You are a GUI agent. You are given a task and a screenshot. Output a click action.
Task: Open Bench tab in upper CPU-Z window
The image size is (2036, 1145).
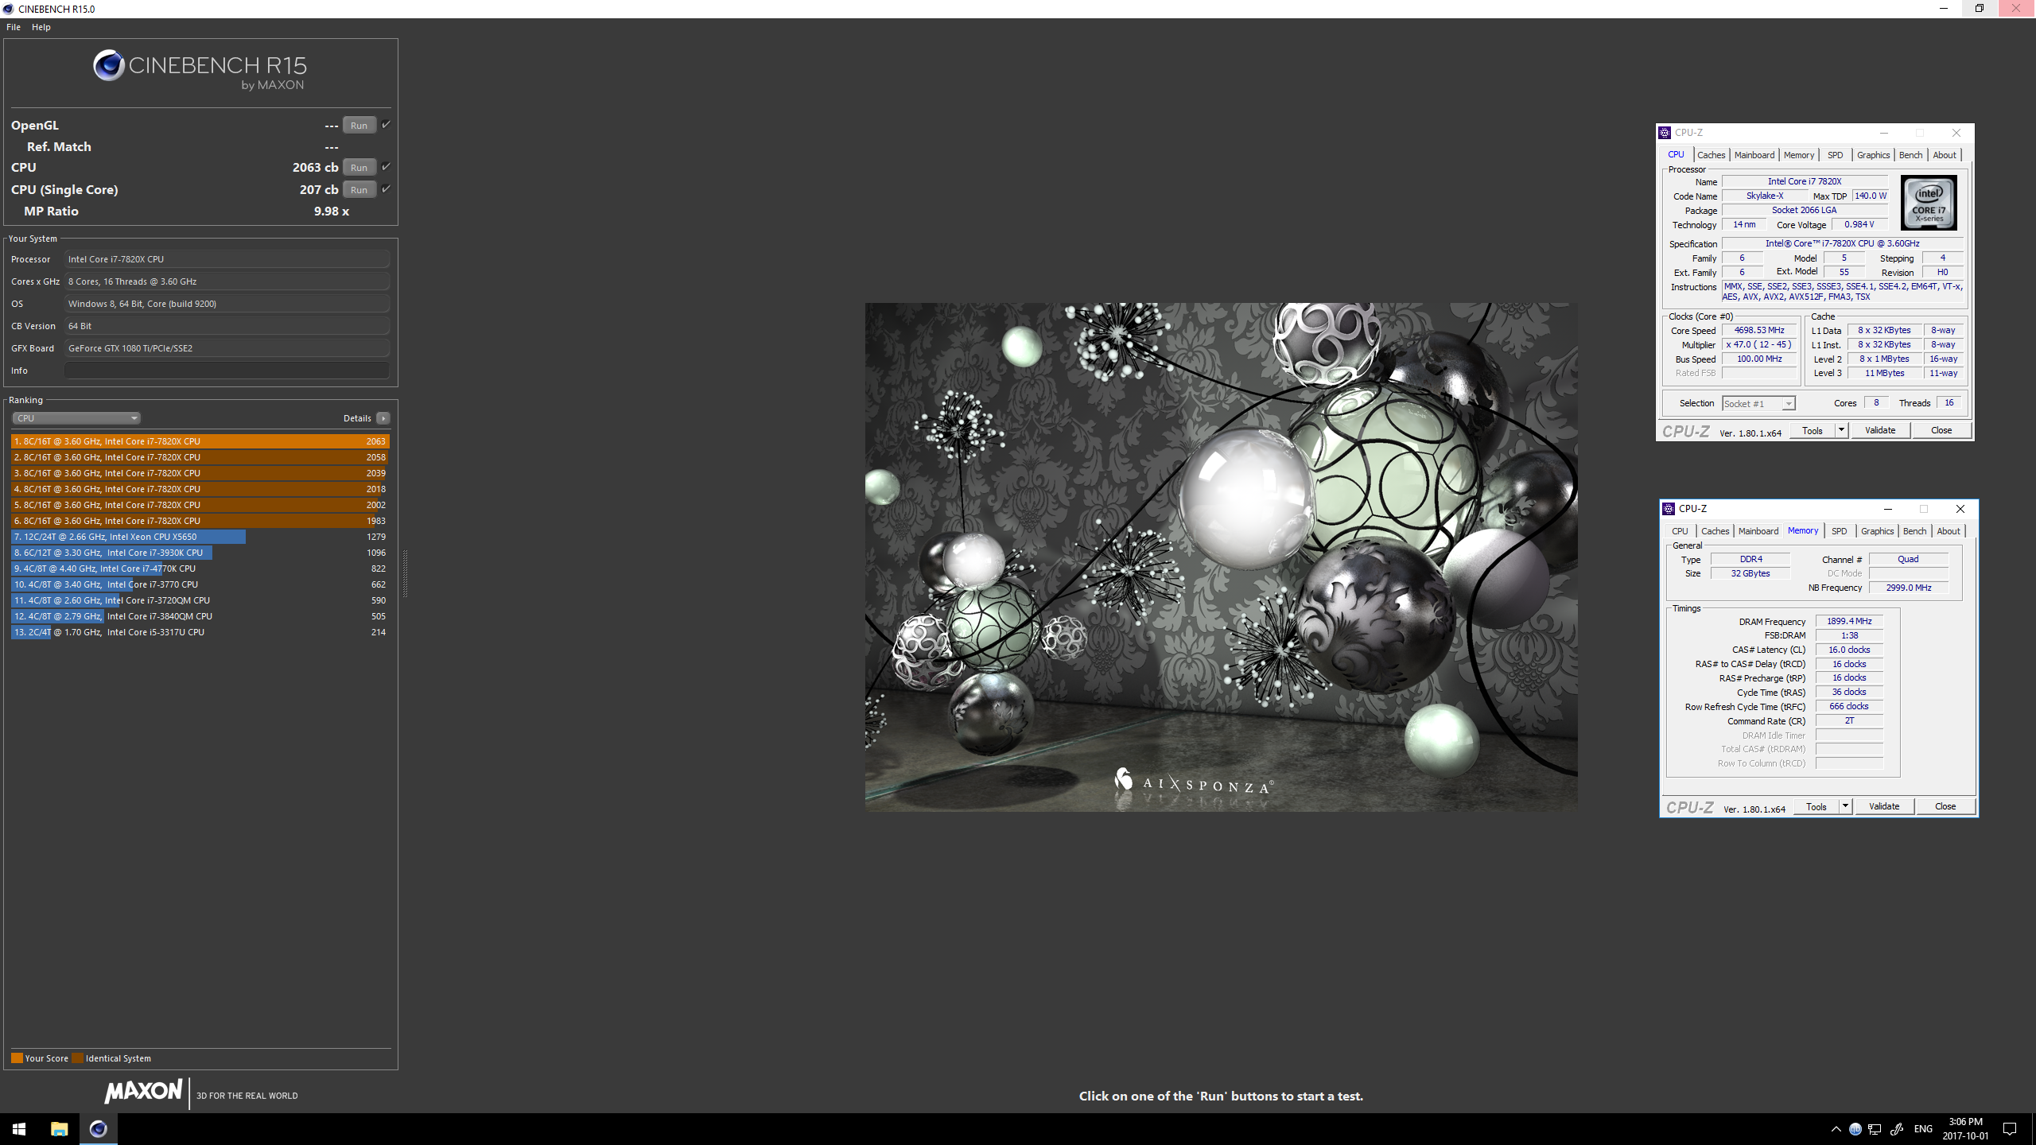1910,155
